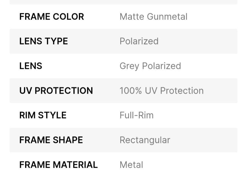The image size is (247, 176).
Task: Select the Matte Gunmetal value text
Action: pos(153,17)
